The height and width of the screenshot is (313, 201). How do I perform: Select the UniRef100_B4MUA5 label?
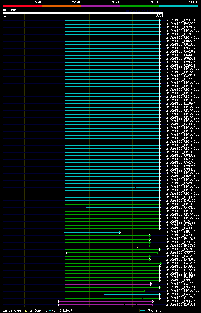[x=180, y=260]
